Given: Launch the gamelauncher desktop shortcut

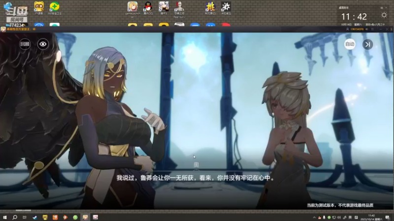Looking at the screenshot, I should coord(132,9).
